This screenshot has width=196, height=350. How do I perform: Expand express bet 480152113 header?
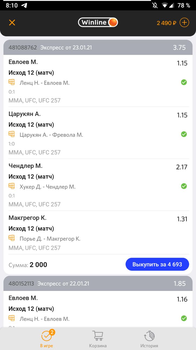(x=98, y=284)
